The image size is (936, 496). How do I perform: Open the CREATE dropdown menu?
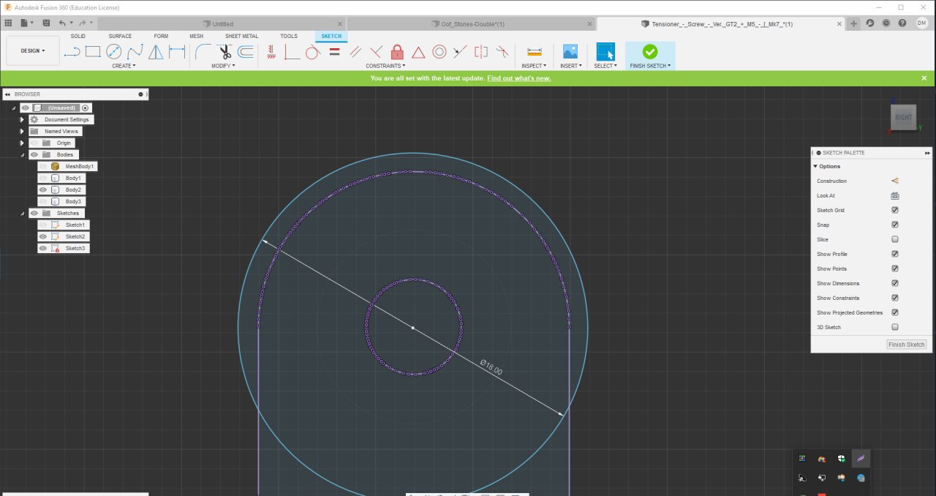(124, 66)
